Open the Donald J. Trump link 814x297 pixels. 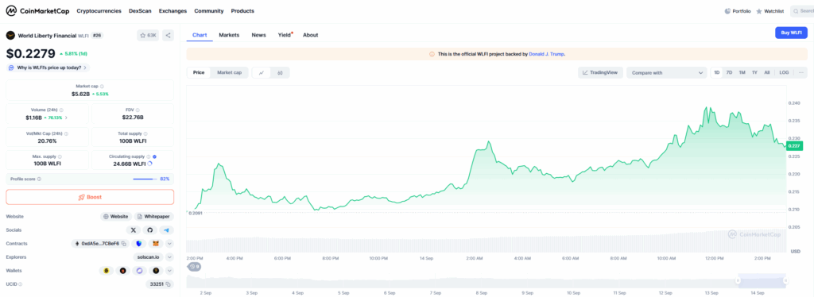pos(547,54)
